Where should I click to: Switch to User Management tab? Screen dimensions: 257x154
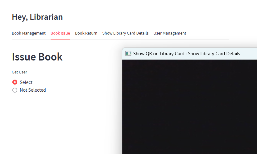(170, 33)
